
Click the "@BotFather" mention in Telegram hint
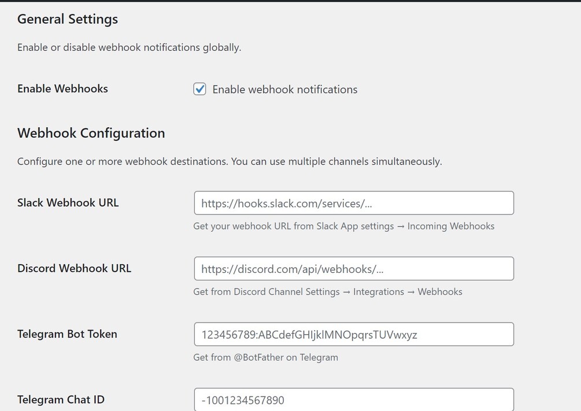(258, 357)
